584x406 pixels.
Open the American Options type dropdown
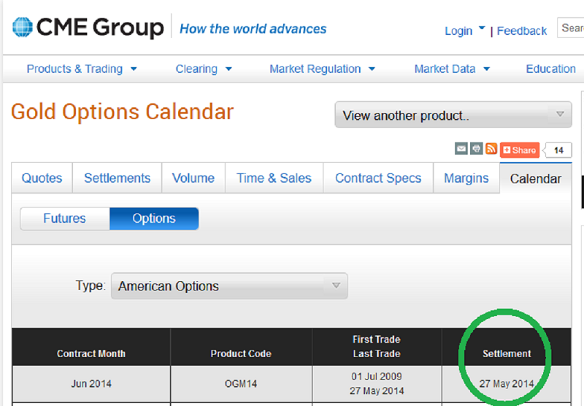point(229,286)
